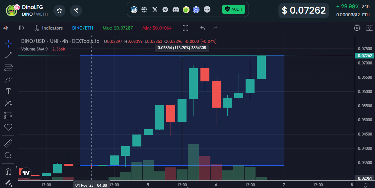The image size is (375, 188).
Task: Click the TradingView logo
Action: [x=26, y=173]
